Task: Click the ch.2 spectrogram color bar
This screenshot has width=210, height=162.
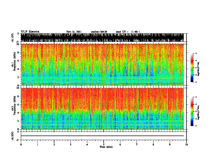Action: (192, 111)
